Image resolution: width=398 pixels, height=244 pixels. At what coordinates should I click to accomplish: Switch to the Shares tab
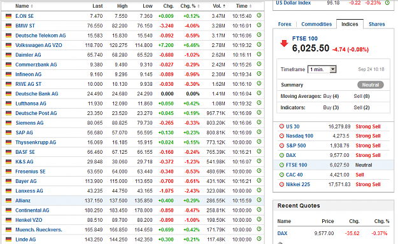(x=377, y=24)
